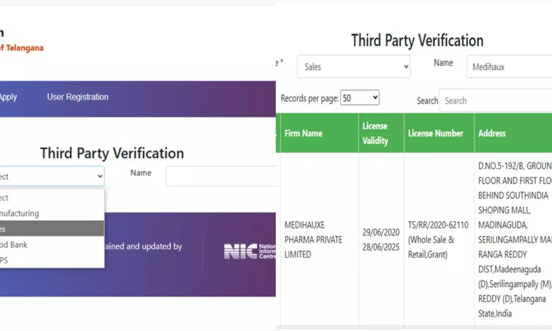Click the Firm Name column header

303,133
